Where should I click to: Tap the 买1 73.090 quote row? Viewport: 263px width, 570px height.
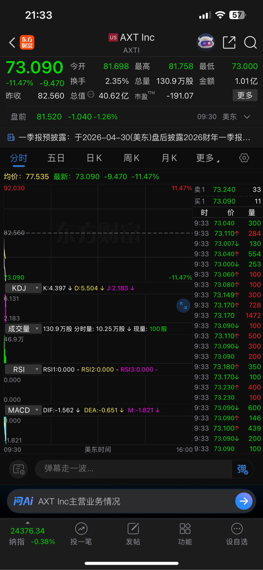click(228, 201)
